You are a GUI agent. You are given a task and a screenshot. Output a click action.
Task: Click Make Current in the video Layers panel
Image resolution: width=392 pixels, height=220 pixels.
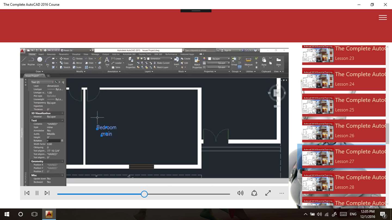[x=161, y=63]
